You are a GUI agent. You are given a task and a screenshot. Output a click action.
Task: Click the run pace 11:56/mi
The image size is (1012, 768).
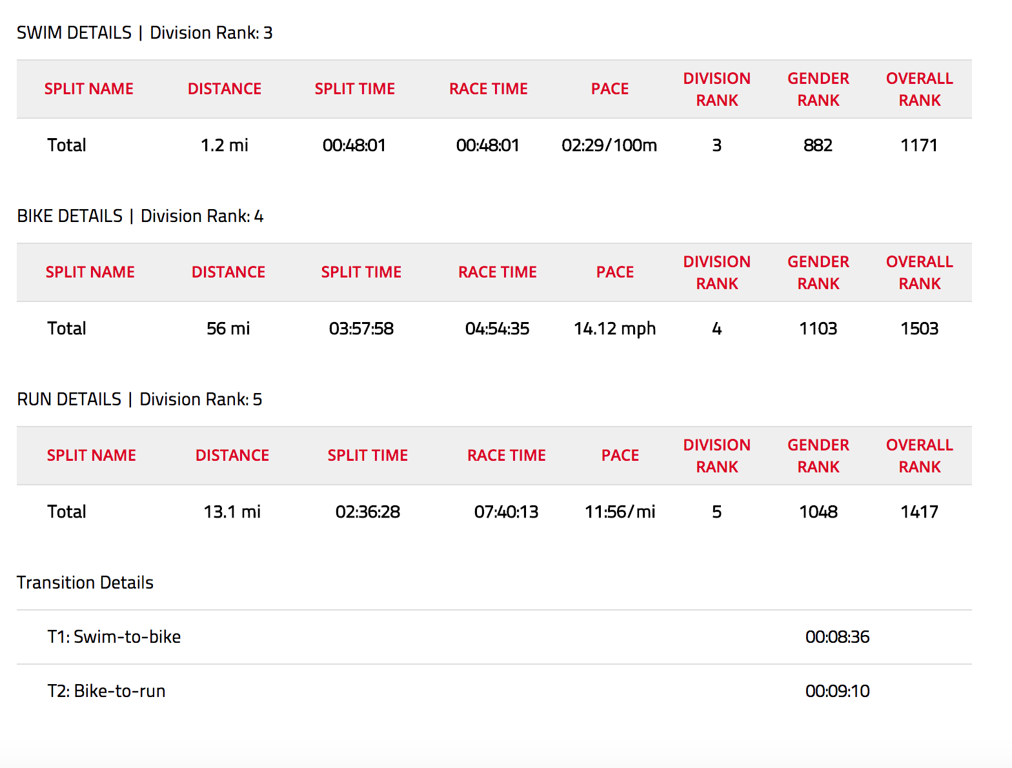tap(620, 512)
